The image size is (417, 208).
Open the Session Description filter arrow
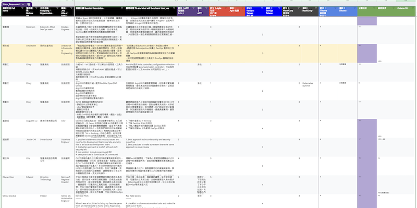pos(122,8)
